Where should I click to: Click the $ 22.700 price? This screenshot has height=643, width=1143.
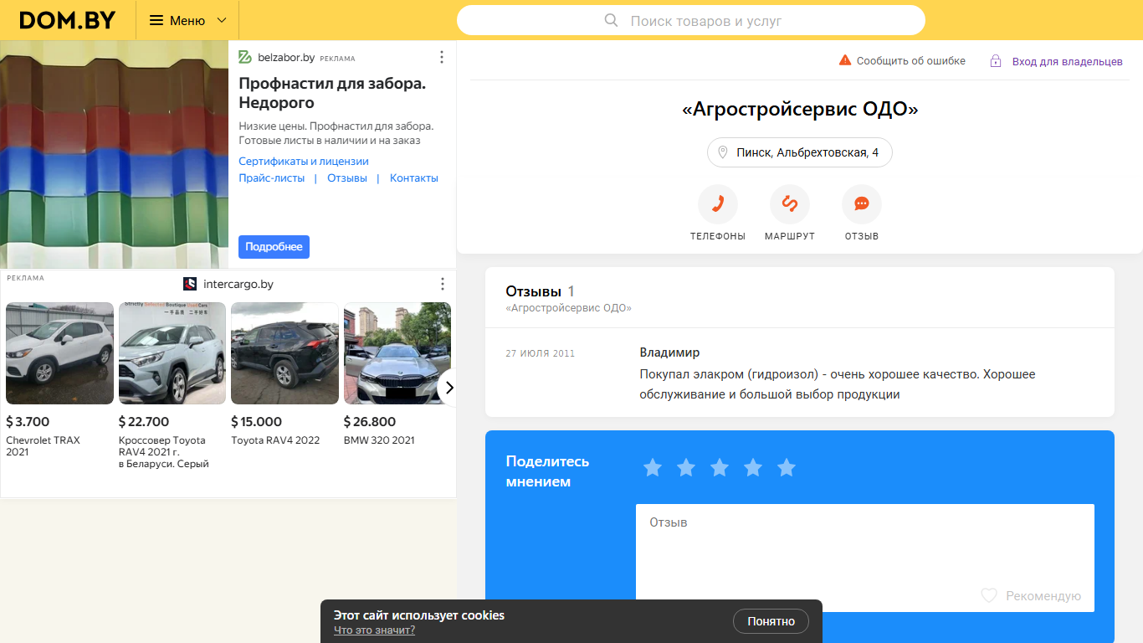[144, 422]
